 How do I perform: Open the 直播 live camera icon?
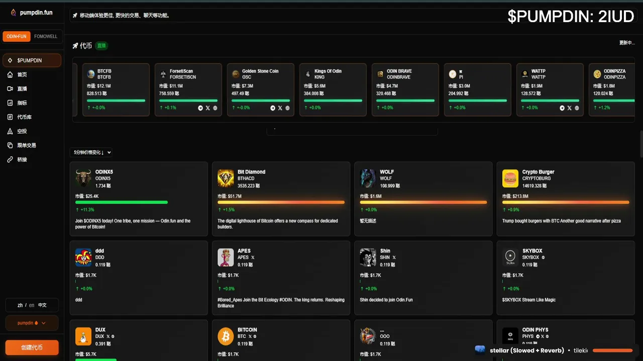(10, 89)
